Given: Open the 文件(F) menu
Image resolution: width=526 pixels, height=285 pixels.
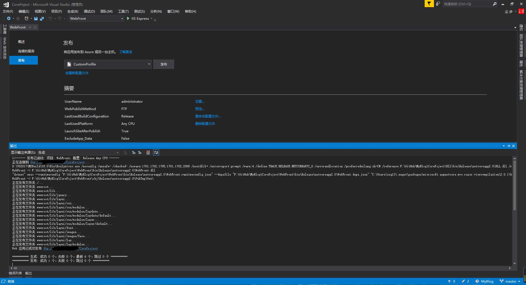Looking at the screenshot, I should tap(8, 11).
